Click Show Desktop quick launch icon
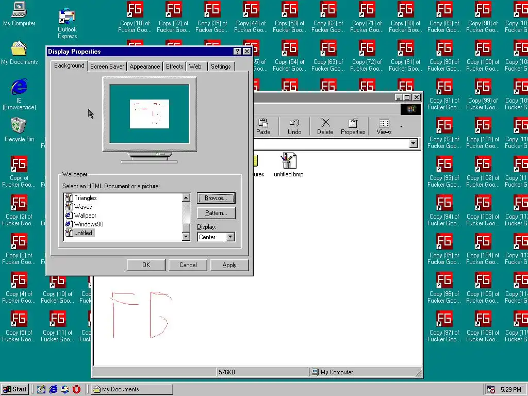 point(41,389)
